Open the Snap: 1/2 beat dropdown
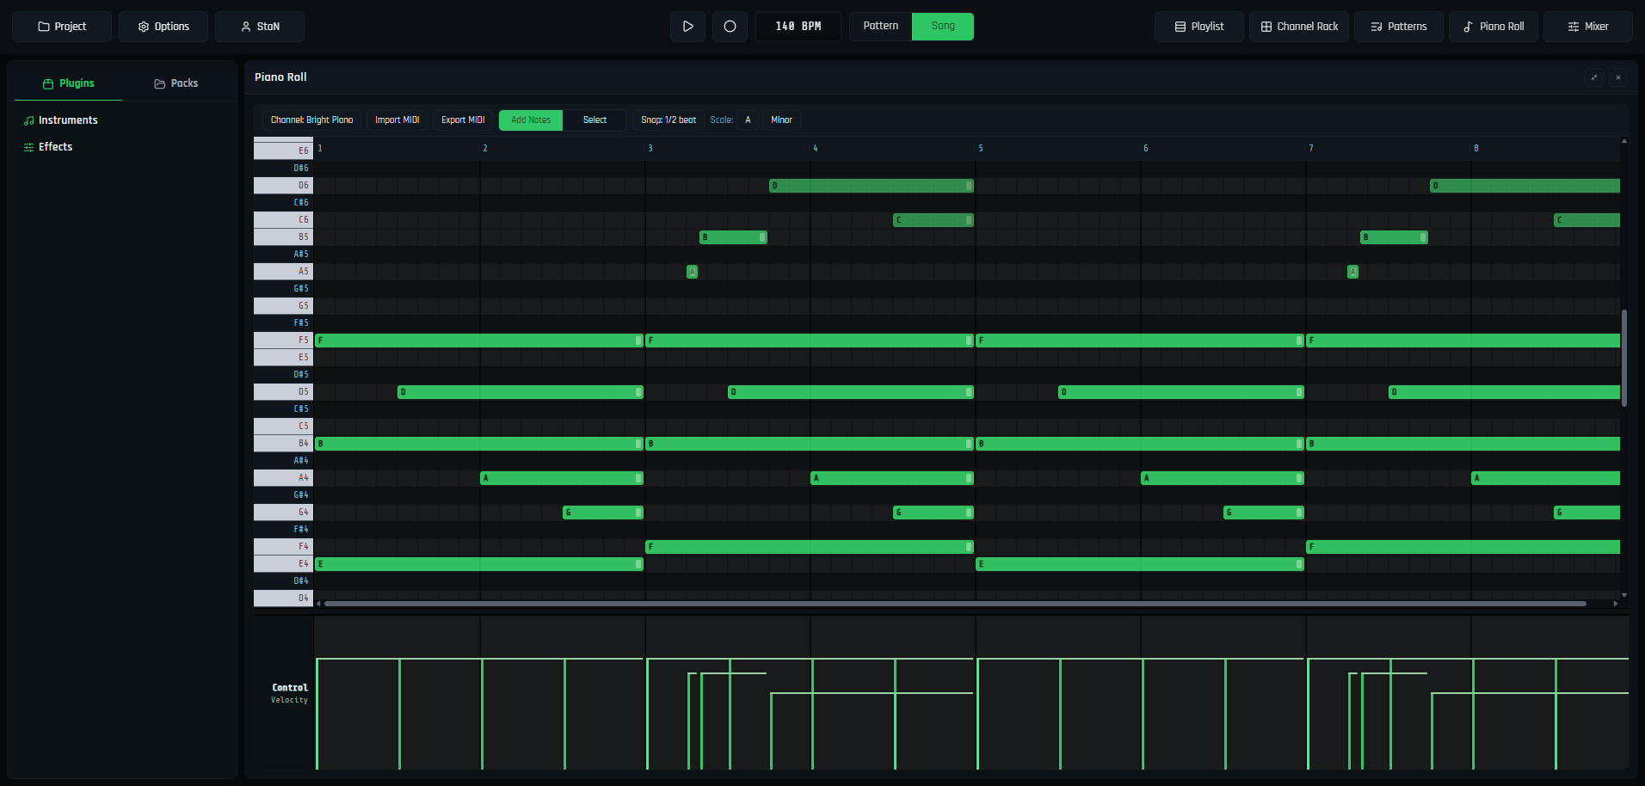The height and width of the screenshot is (786, 1645). tap(668, 120)
